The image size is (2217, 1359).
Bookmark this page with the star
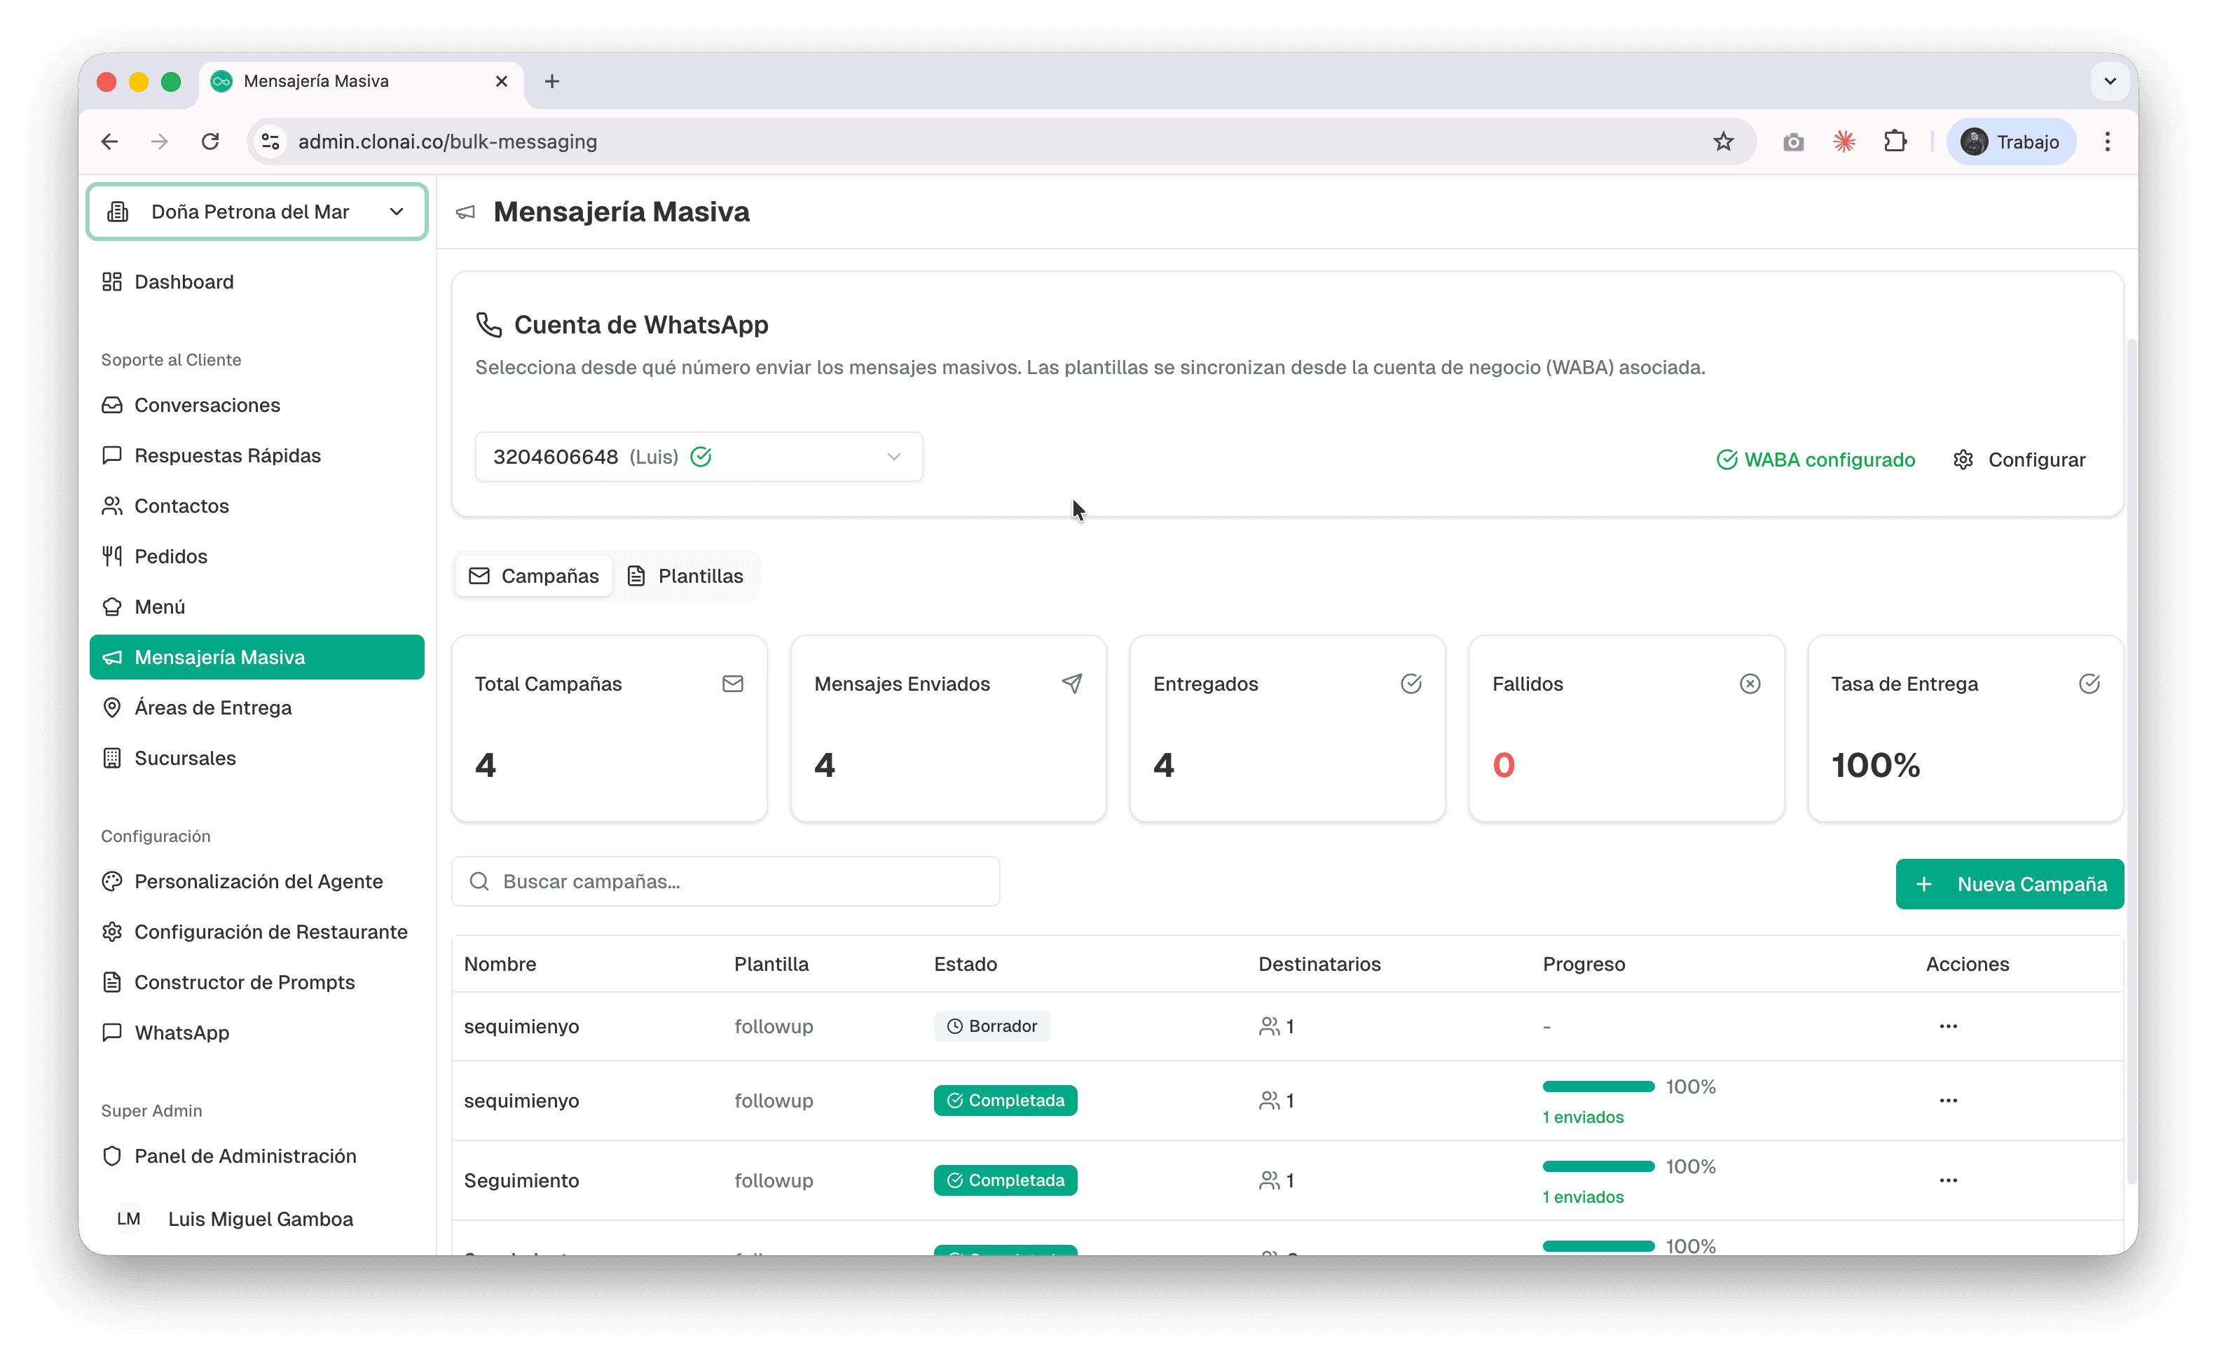1723,142
